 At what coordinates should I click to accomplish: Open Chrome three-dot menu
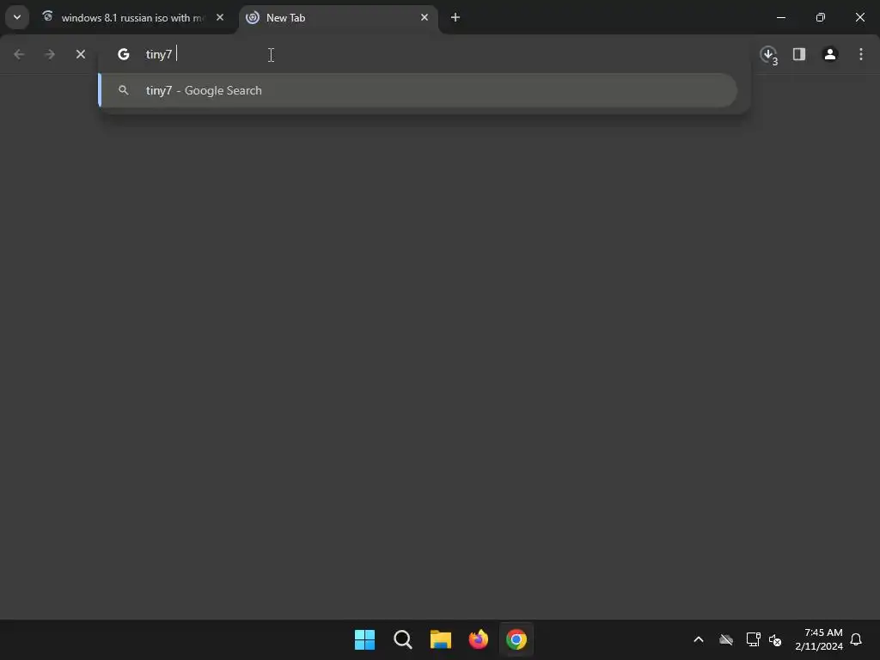(x=861, y=54)
